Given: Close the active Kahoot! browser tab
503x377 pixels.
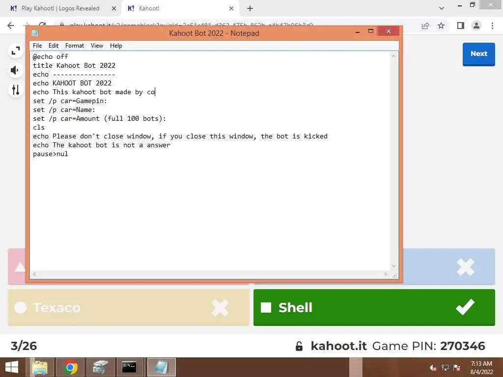Looking at the screenshot, I should [231, 9].
